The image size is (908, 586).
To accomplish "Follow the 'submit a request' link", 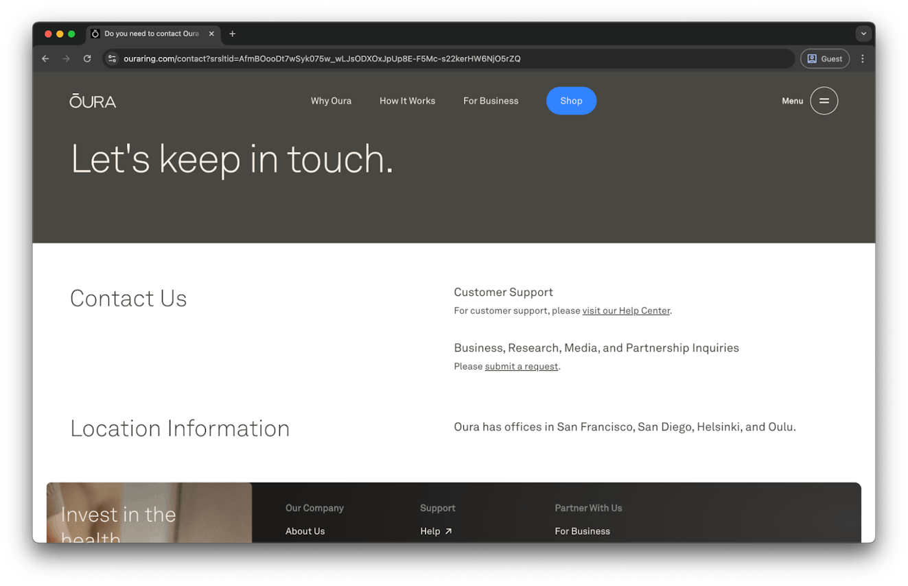I will tap(521, 366).
